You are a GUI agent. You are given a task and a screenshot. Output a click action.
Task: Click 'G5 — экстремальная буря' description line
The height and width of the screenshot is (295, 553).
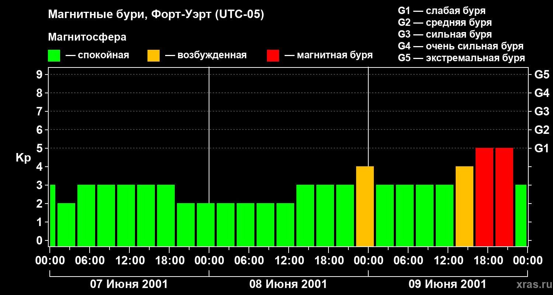(462, 58)
